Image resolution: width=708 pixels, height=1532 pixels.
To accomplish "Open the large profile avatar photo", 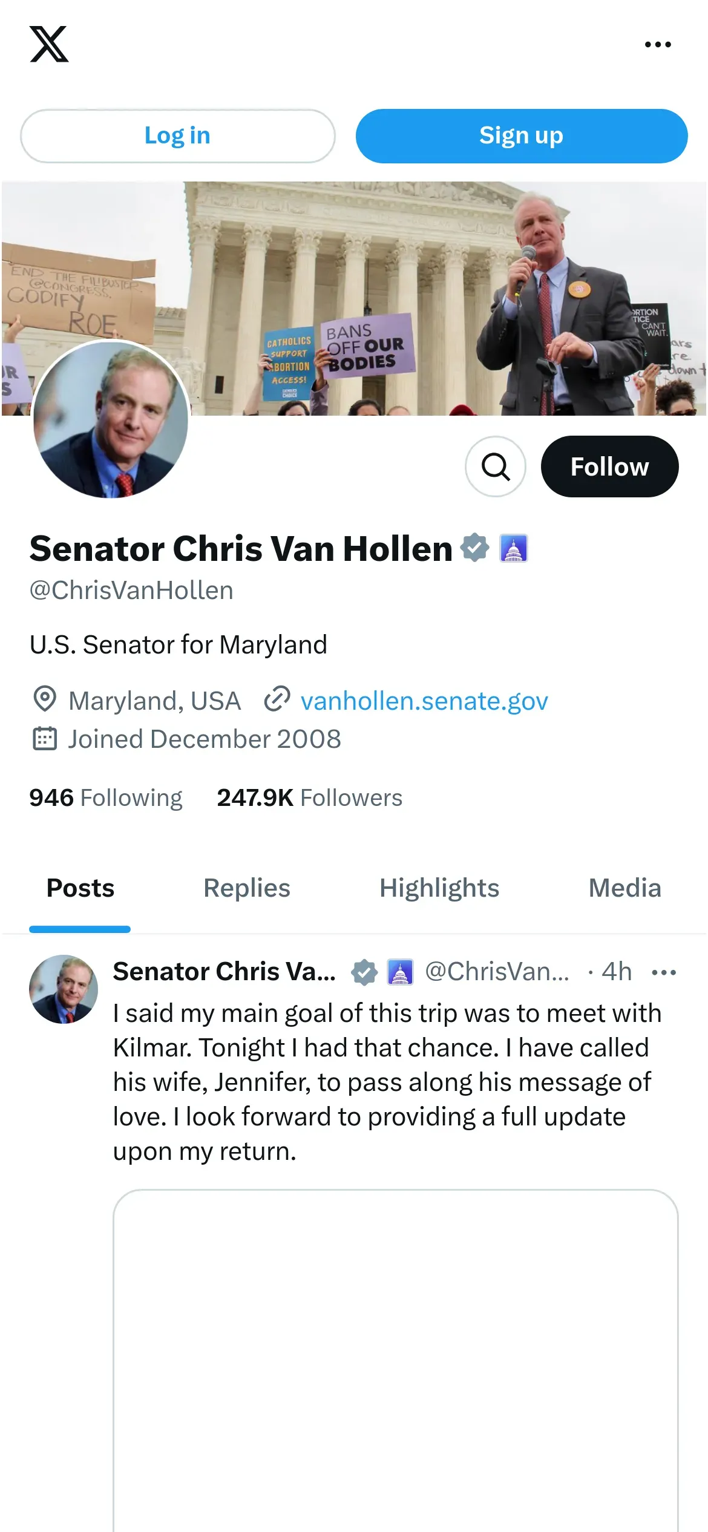I will [111, 419].
